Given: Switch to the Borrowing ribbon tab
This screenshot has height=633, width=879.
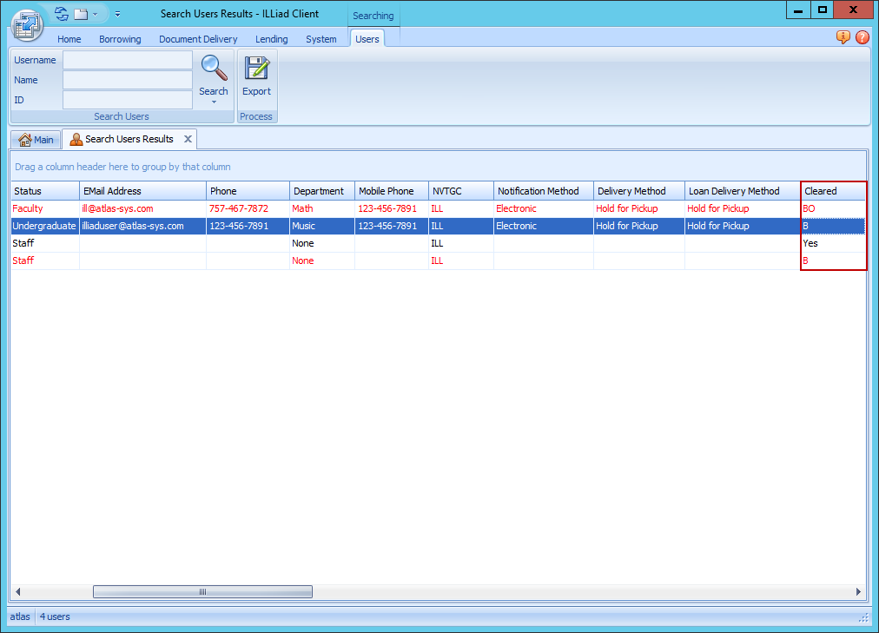Looking at the screenshot, I should (120, 39).
